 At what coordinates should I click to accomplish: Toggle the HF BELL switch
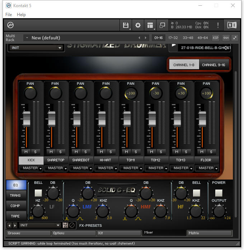(197, 193)
